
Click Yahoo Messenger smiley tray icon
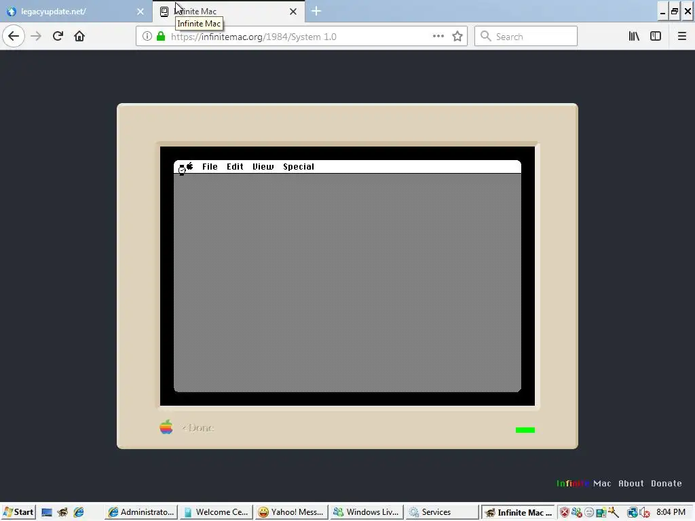click(588, 513)
